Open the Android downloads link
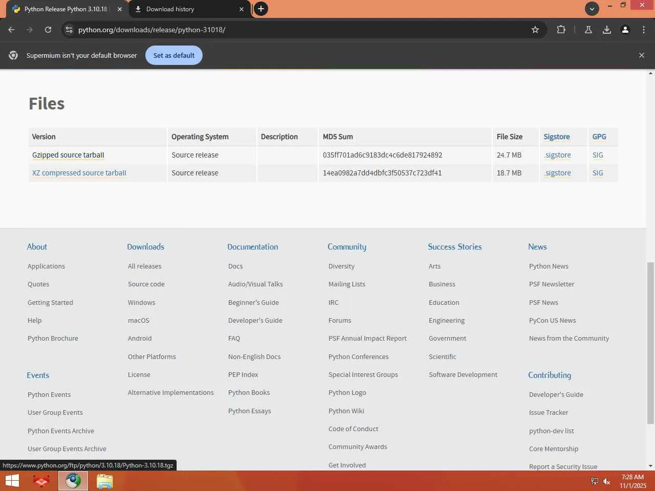 (x=140, y=338)
